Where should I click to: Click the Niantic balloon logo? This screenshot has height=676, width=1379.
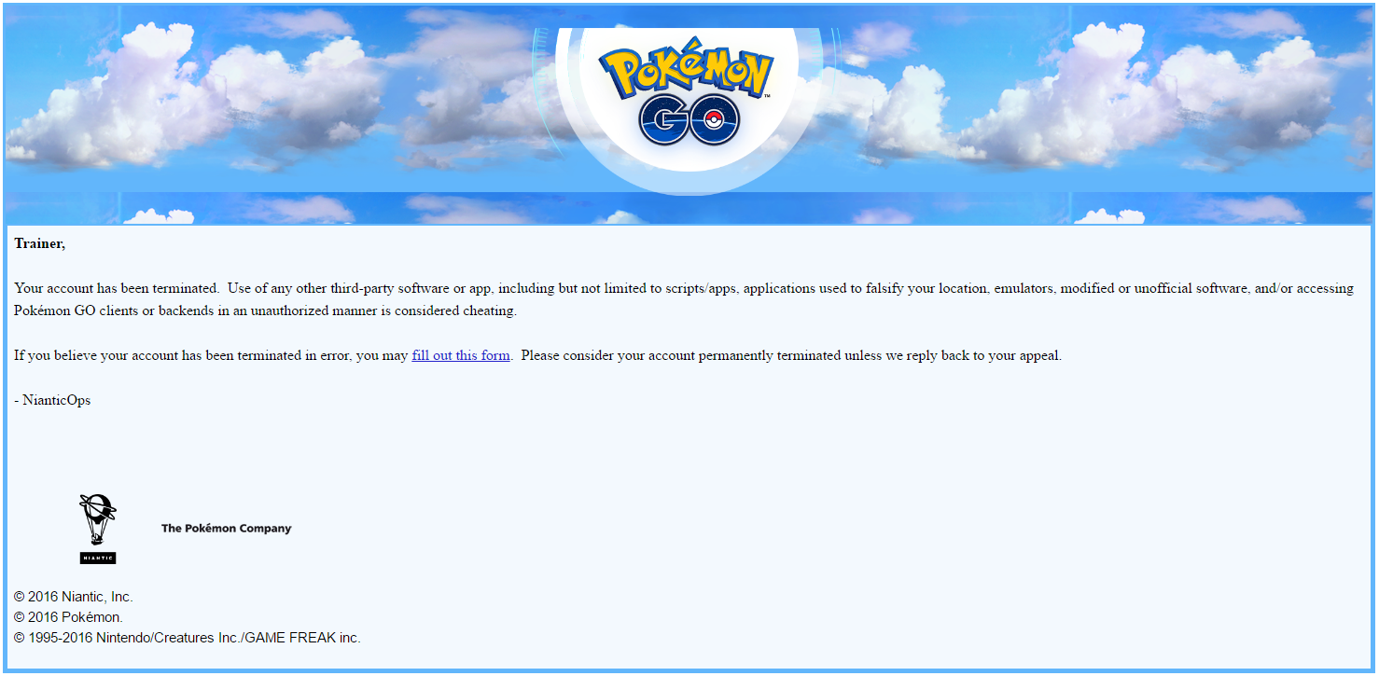[98, 529]
